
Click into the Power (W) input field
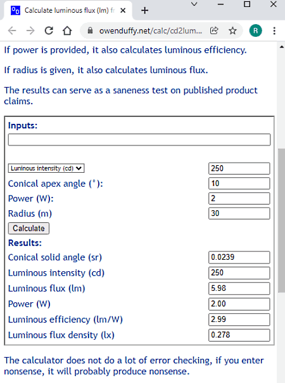(x=239, y=198)
